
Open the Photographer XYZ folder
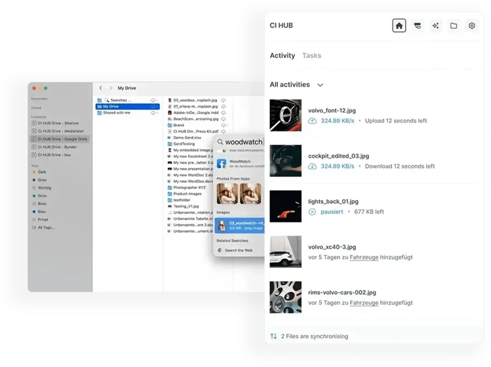[187, 188]
